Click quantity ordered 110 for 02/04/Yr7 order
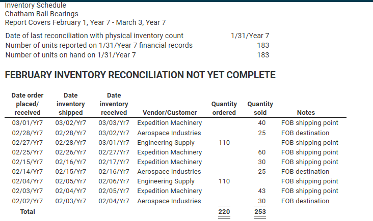Screen dimensions: 373x221 (x=224, y=181)
